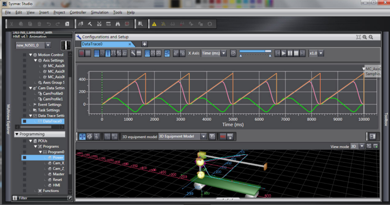Collapse the Cam Data Settings tree node

(x=31, y=88)
